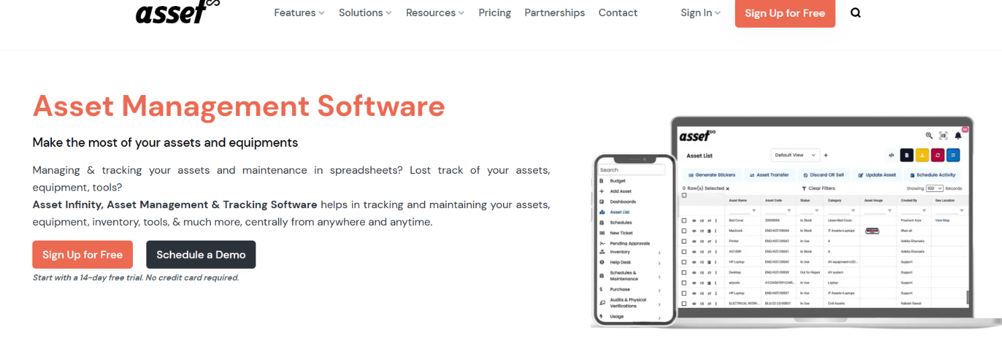Screen dimensions: 1002x349
Task: Click the Help Desk question icon
Action: pyautogui.click(x=601, y=261)
